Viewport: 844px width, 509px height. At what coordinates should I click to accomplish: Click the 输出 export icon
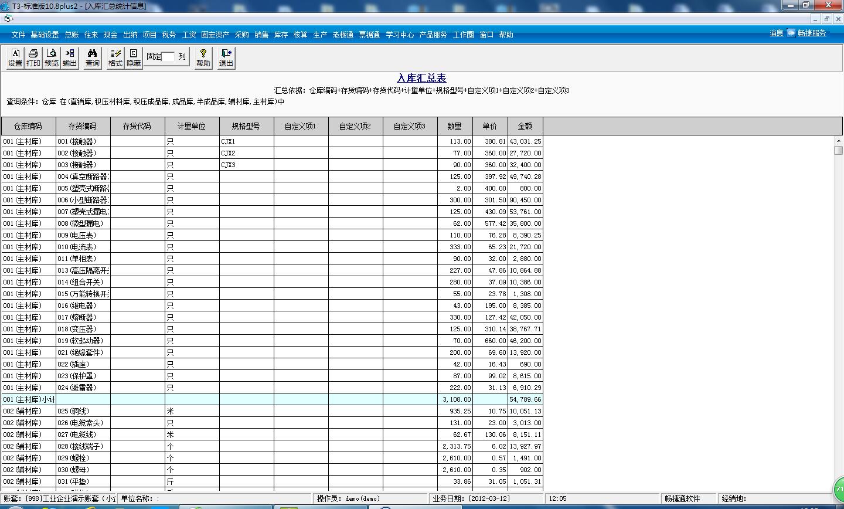click(x=69, y=57)
